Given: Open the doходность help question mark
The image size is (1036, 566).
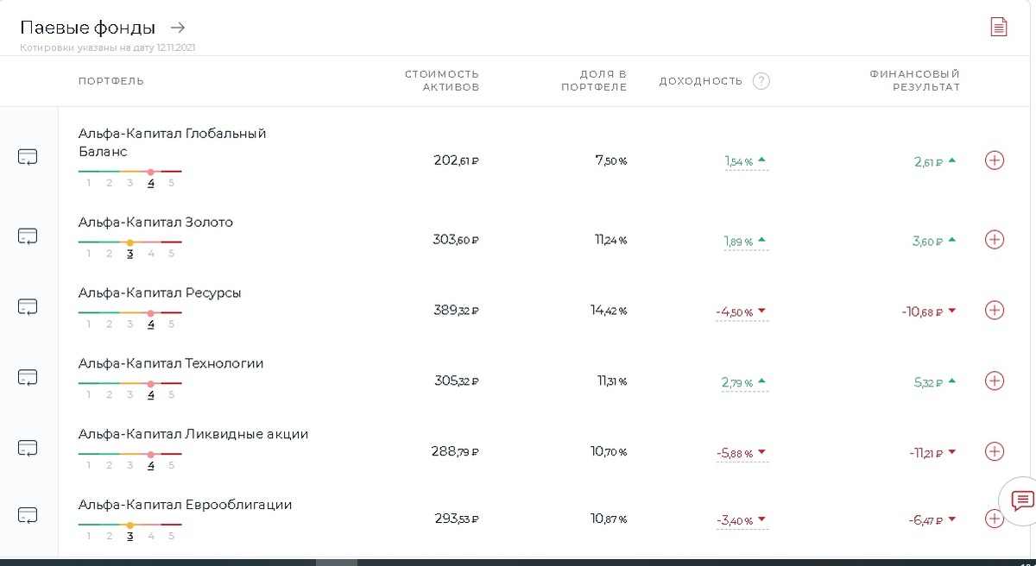Looking at the screenshot, I should 761,81.
